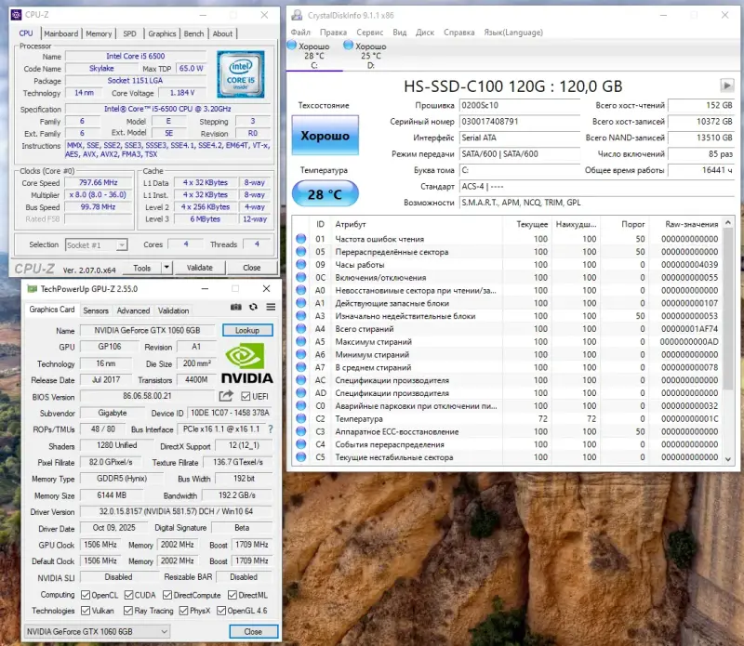Click the Lookup button in GPU-Z
This screenshot has width=744, height=646.
tap(247, 330)
